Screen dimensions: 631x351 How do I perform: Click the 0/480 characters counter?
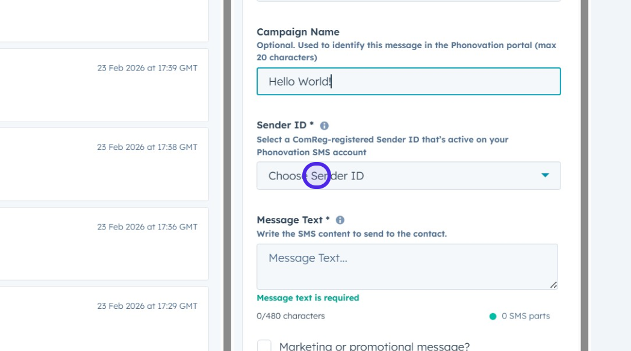(x=291, y=316)
